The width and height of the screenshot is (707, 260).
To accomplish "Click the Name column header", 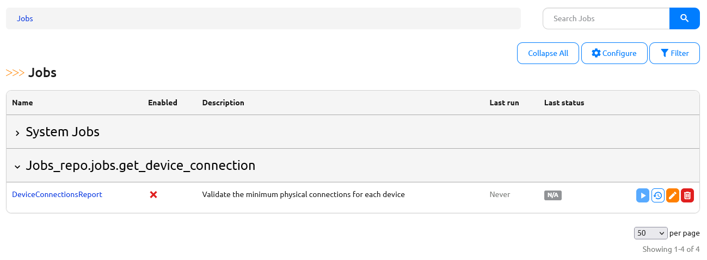I will point(22,103).
